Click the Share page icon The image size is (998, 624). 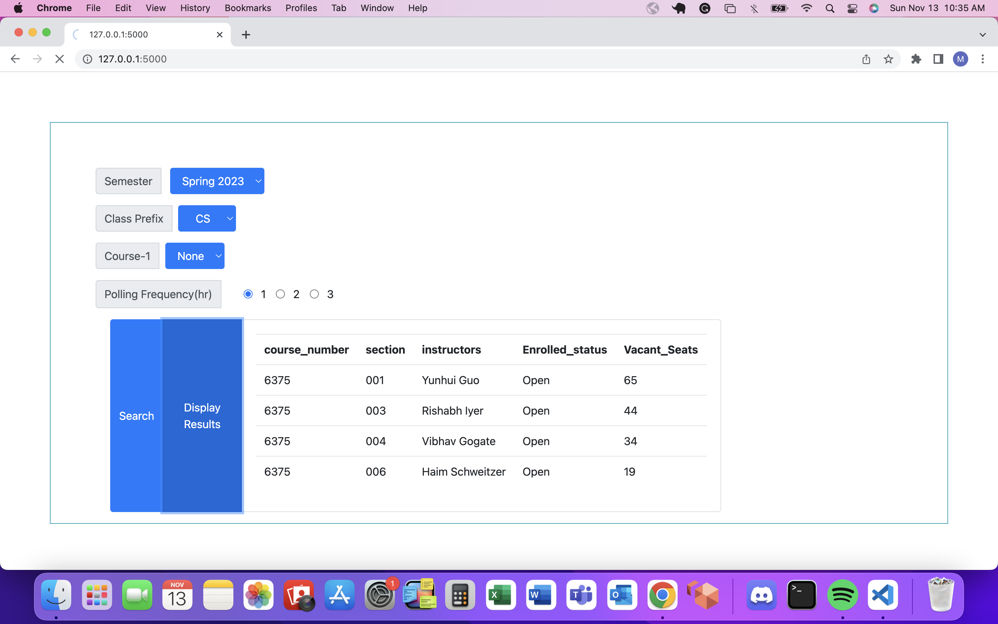point(866,59)
